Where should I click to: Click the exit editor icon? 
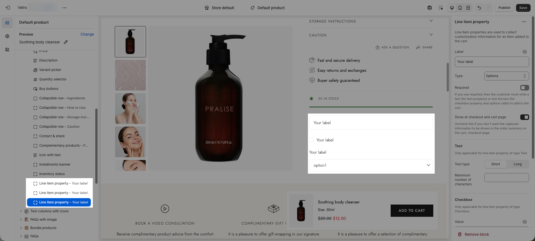(8, 8)
